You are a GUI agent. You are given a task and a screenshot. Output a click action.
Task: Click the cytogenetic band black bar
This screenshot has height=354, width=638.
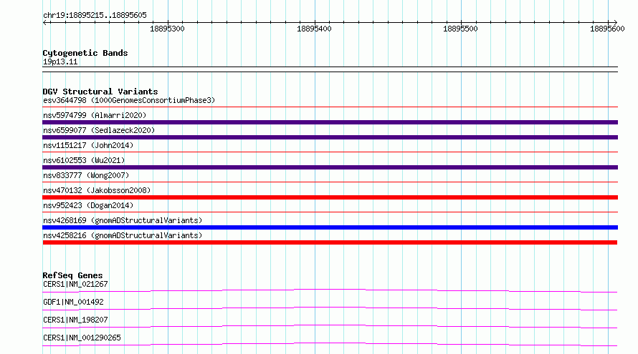[330, 69]
